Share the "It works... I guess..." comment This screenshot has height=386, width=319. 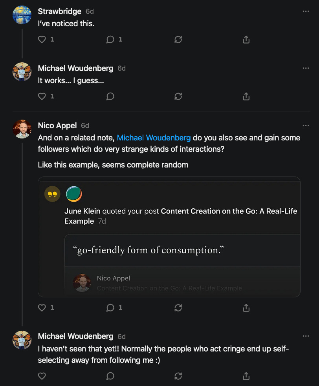246,96
